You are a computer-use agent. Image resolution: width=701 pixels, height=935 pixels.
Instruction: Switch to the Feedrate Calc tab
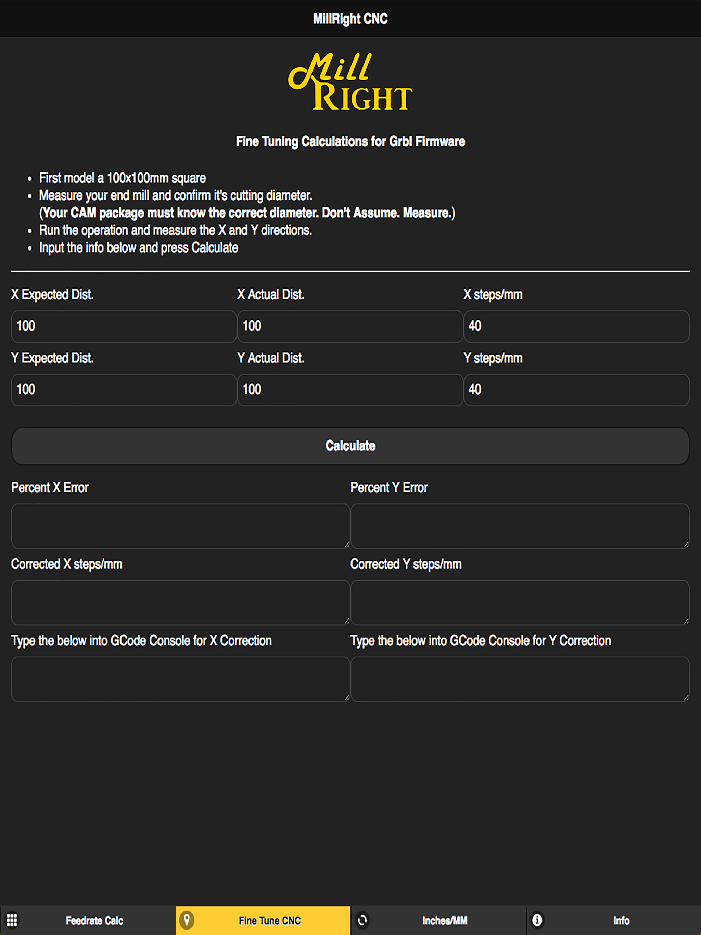pyautogui.click(x=88, y=920)
